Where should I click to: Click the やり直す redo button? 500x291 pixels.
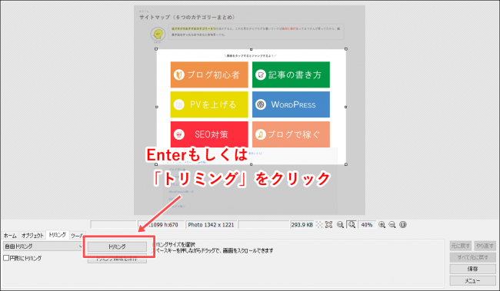485,246
